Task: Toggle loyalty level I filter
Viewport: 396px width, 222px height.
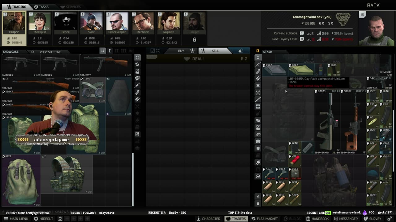Action: pos(110,51)
